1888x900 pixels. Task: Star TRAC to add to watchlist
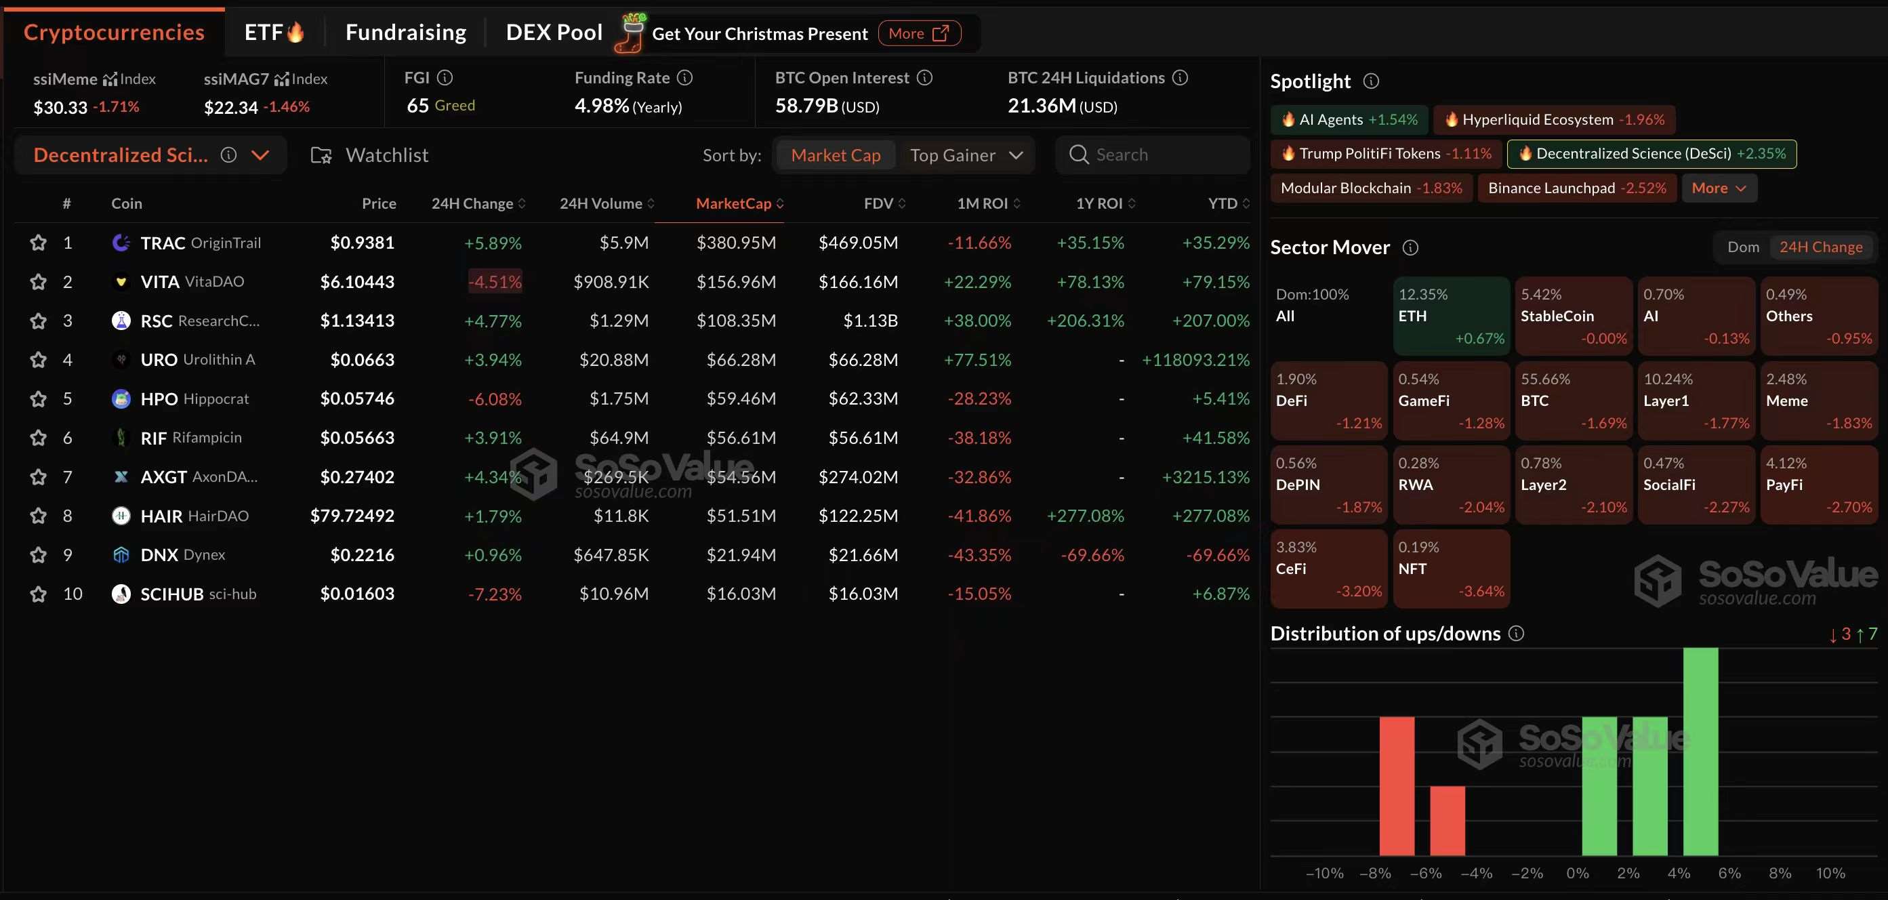coord(38,243)
